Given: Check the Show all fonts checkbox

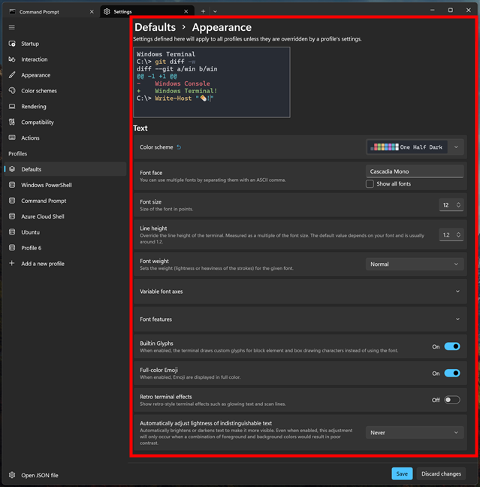Looking at the screenshot, I should click(370, 184).
